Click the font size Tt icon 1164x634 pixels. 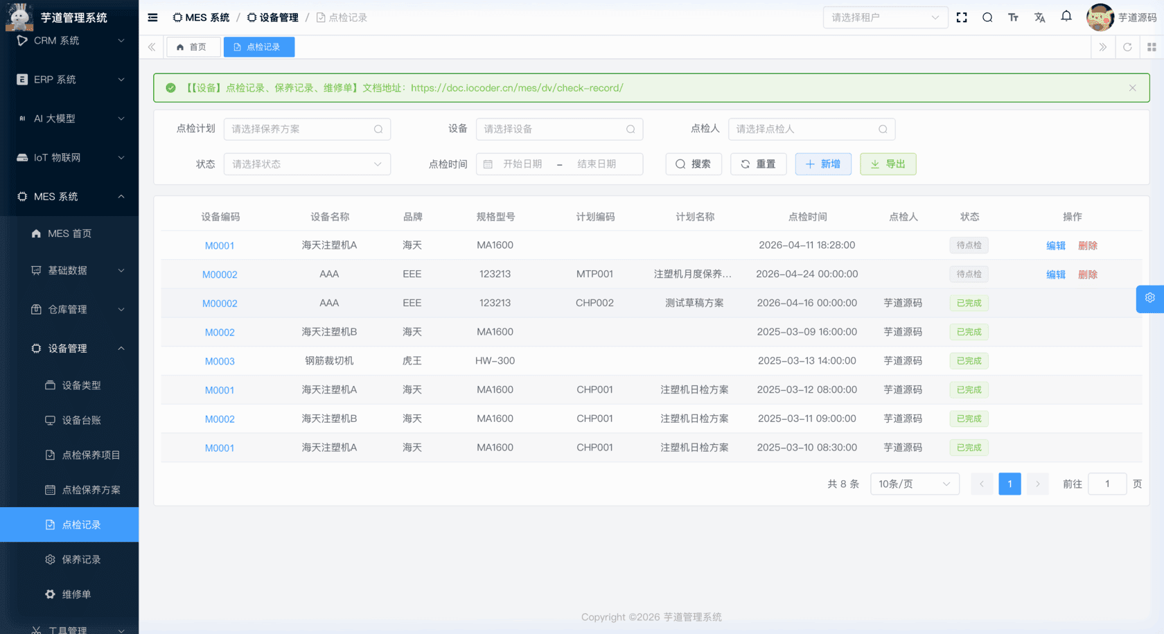pyautogui.click(x=1014, y=17)
